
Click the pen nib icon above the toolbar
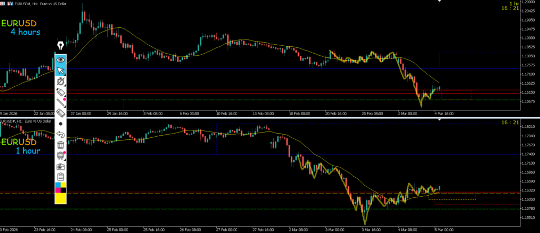pos(61,45)
